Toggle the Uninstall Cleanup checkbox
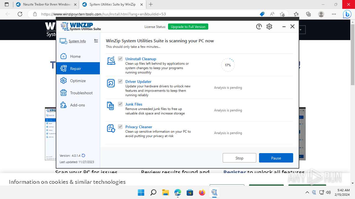355x199 pixels. pyautogui.click(x=120, y=59)
